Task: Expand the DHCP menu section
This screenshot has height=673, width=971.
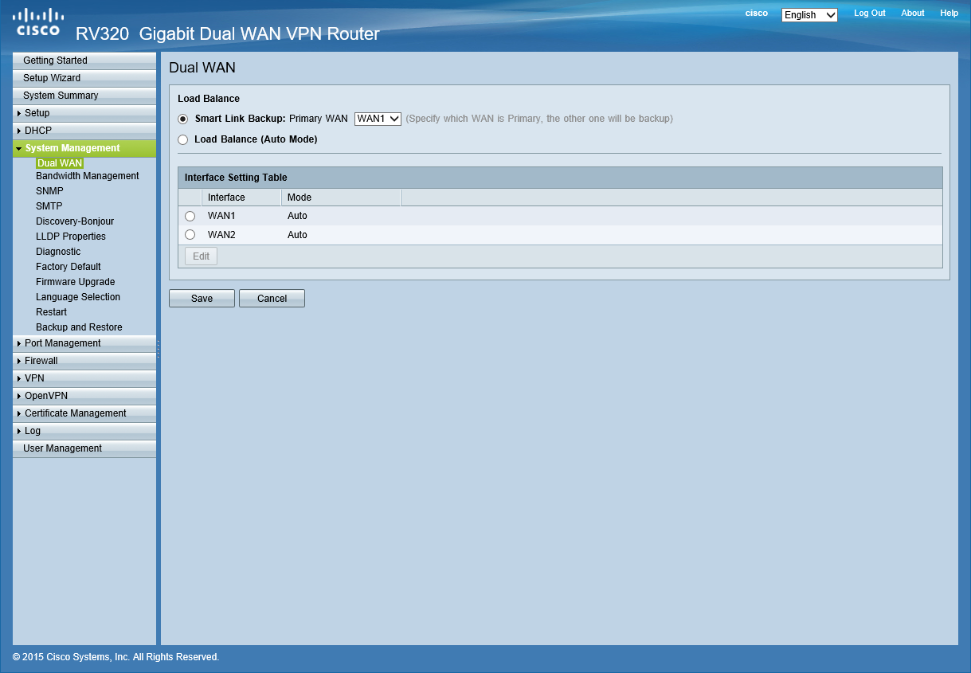Action: 84,131
